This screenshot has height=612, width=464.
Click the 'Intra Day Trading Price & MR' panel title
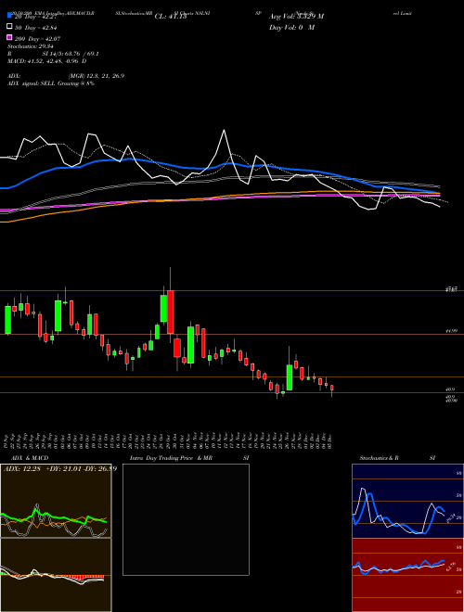tap(171, 458)
